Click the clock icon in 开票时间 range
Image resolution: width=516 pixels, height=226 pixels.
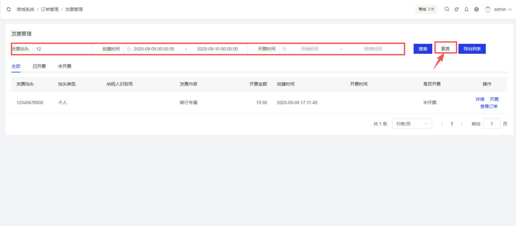(284, 49)
